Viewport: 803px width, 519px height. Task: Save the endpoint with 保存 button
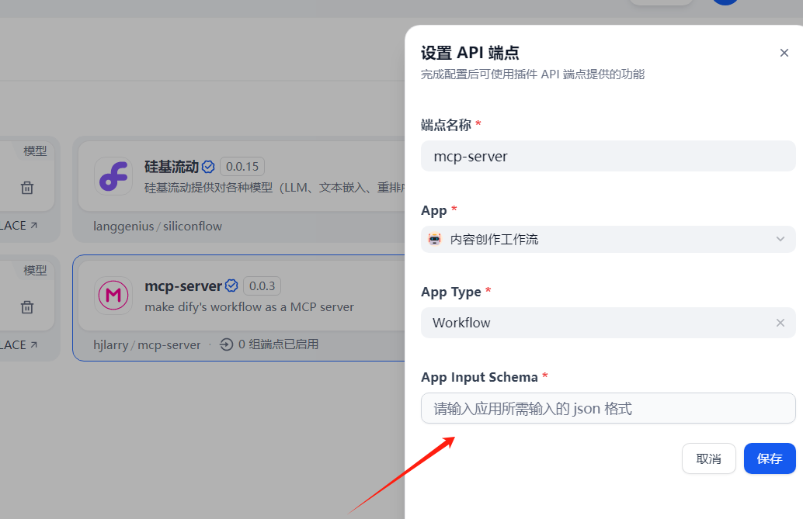(x=769, y=458)
